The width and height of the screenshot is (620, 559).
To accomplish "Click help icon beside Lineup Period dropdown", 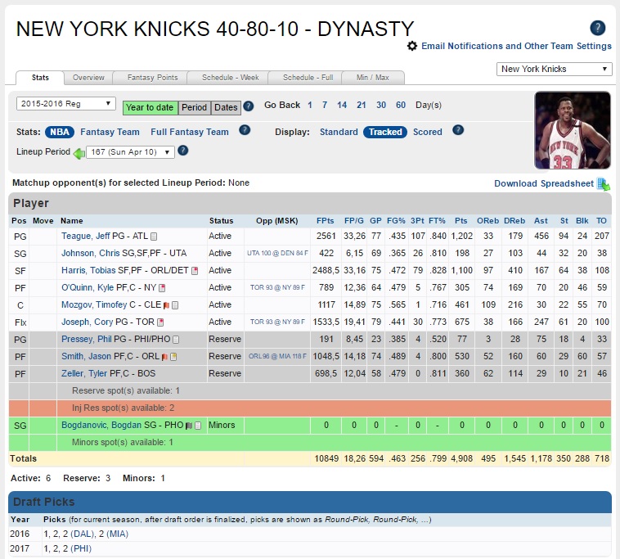I will 182,151.
